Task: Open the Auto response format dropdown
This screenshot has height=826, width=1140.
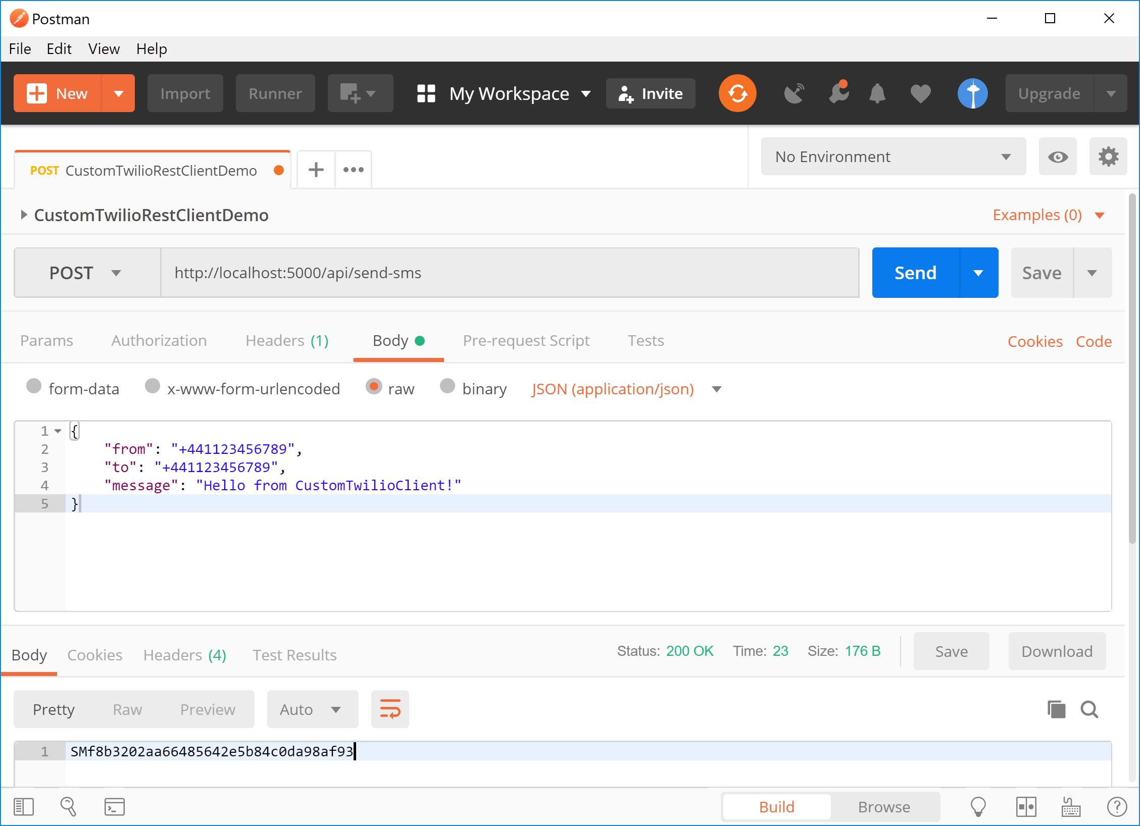Action: [x=312, y=709]
